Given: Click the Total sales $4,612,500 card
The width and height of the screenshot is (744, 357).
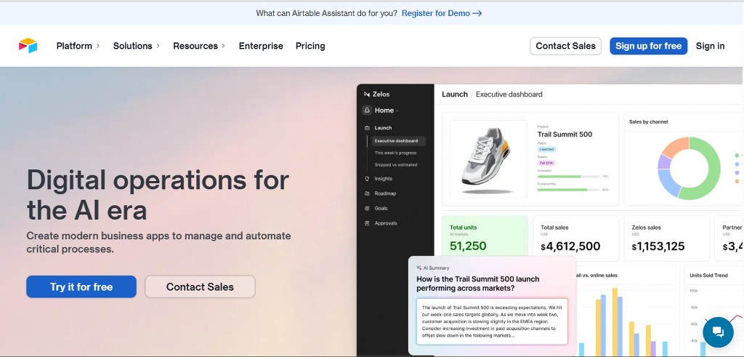Looking at the screenshot, I should point(576,238).
